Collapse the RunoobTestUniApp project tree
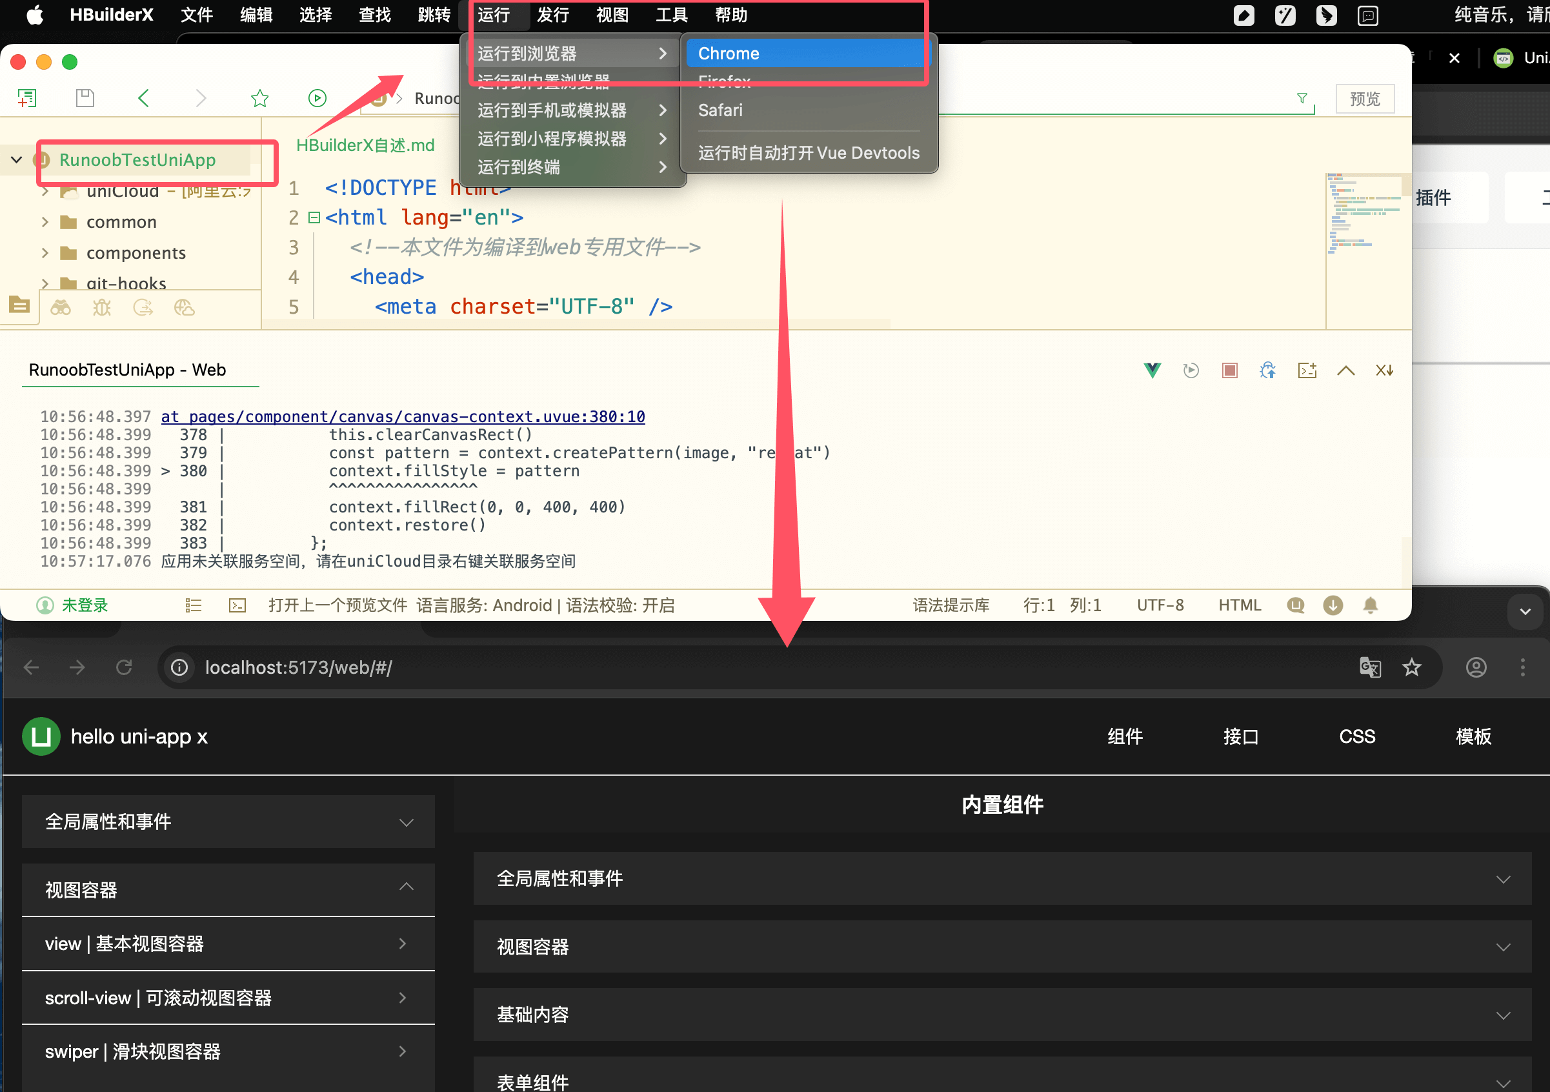 [17, 160]
